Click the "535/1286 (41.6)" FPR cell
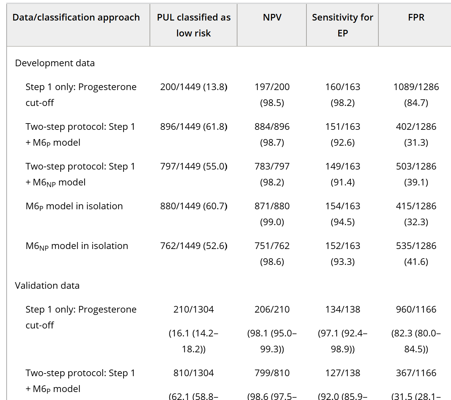This screenshot has width=451, height=400. pos(416,254)
